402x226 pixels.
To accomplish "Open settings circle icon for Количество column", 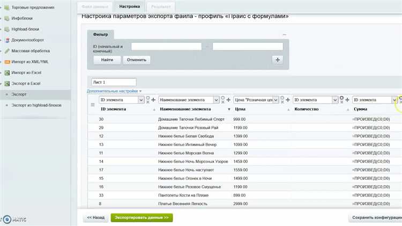I will coord(341,98).
